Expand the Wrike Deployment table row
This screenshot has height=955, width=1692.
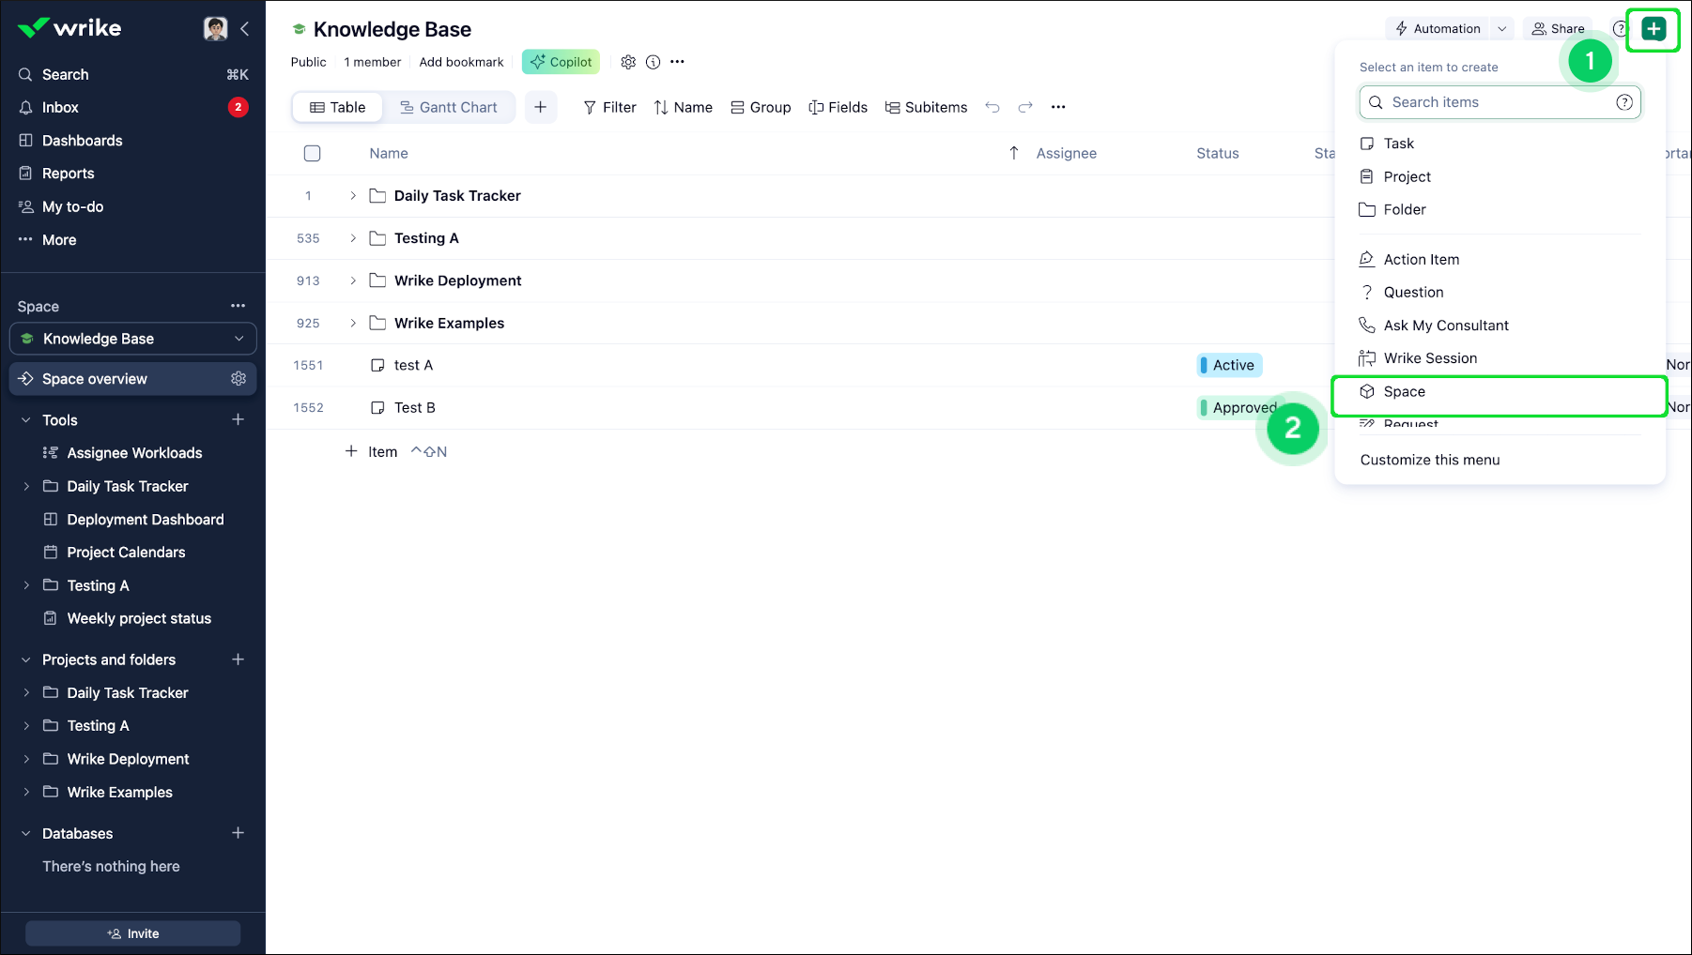[353, 280]
